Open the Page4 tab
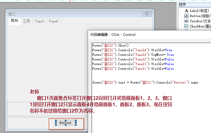 54,21
